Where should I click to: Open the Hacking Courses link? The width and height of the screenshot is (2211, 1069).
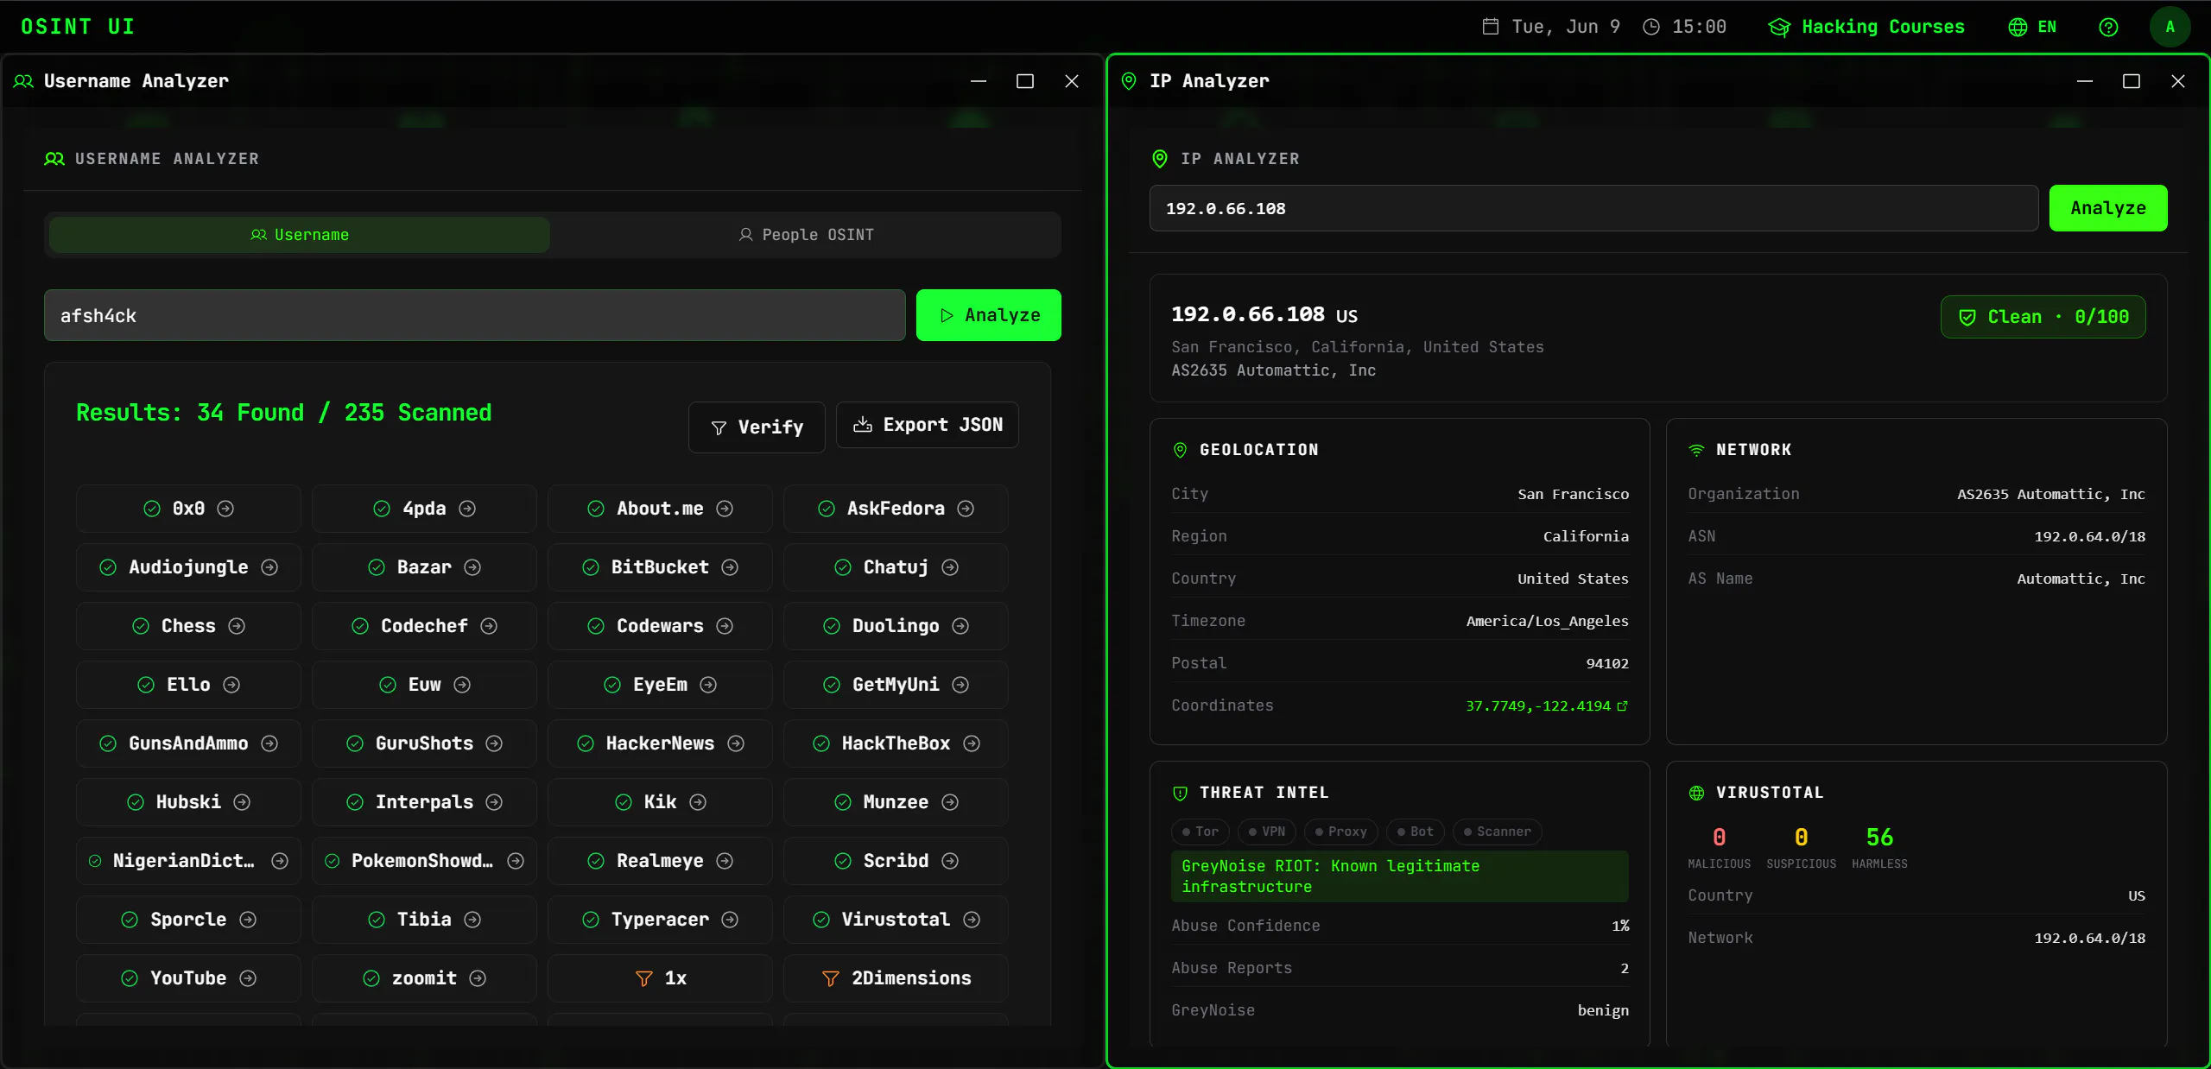pos(1866,27)
